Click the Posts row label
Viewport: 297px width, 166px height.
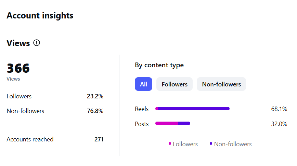pos(142,124)
